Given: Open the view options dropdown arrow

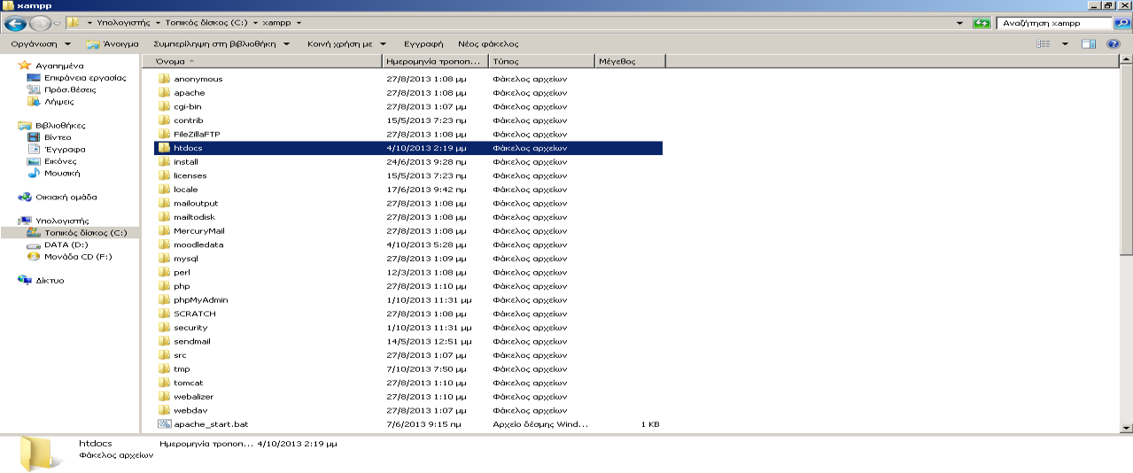Looking at the screenshot, I should point(1065,43).
